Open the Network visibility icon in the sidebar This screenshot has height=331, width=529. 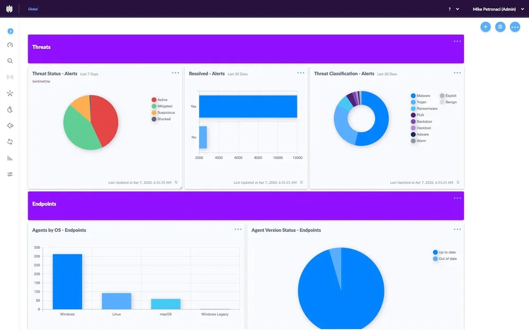click(10, 77)
